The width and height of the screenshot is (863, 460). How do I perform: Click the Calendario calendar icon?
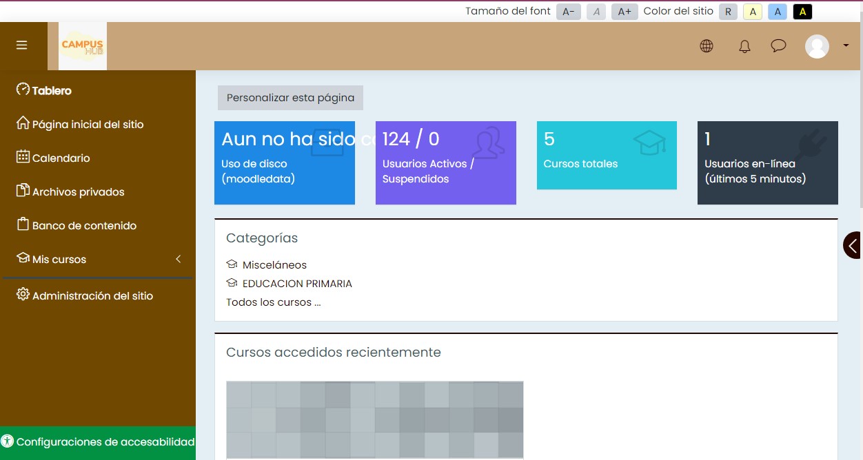coord(23,157)
